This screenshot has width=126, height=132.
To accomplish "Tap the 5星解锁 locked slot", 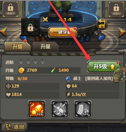I will pyautogui.click(x=116, y=9).
